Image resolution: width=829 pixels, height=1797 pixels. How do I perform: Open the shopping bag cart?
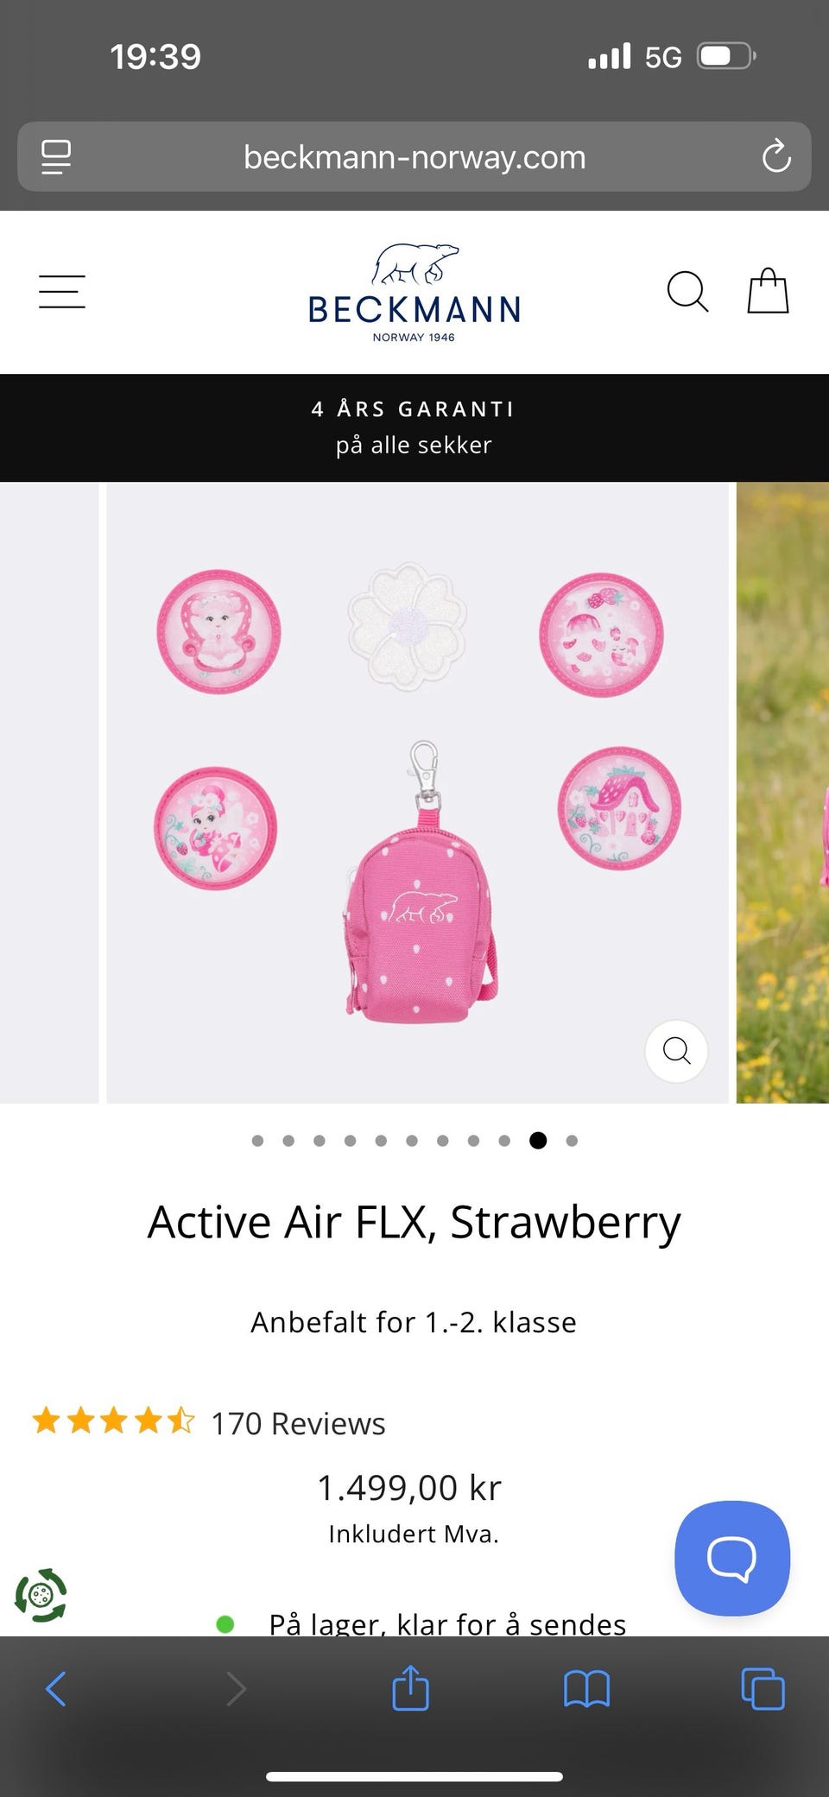(768, 291)
